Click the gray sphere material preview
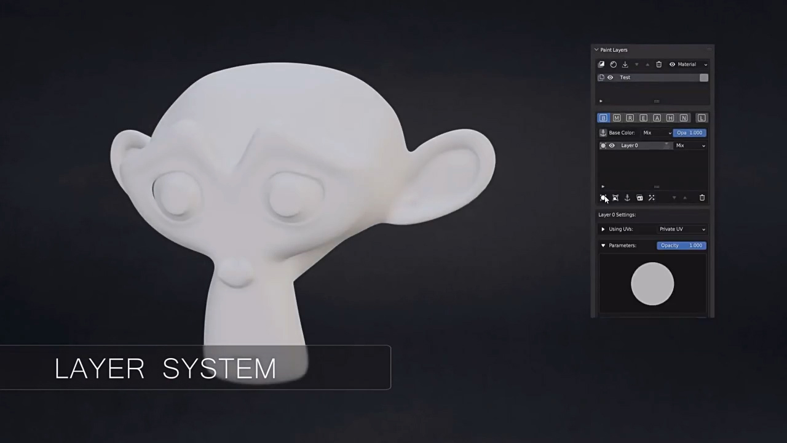Image resolution: width=787 pixels, height=443 pixels. click(652, 284)
